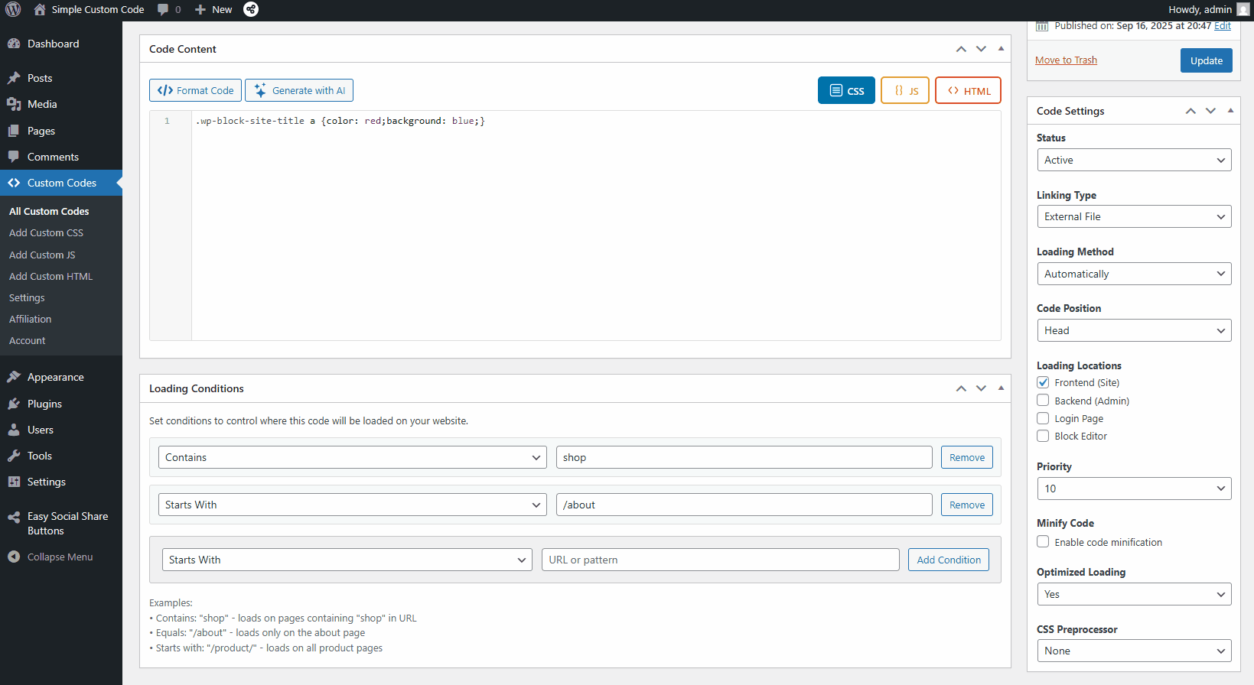Open Appearance settings
This screenshot has width=1254, height=685.
pyautogui.click(x=61, y=377)
